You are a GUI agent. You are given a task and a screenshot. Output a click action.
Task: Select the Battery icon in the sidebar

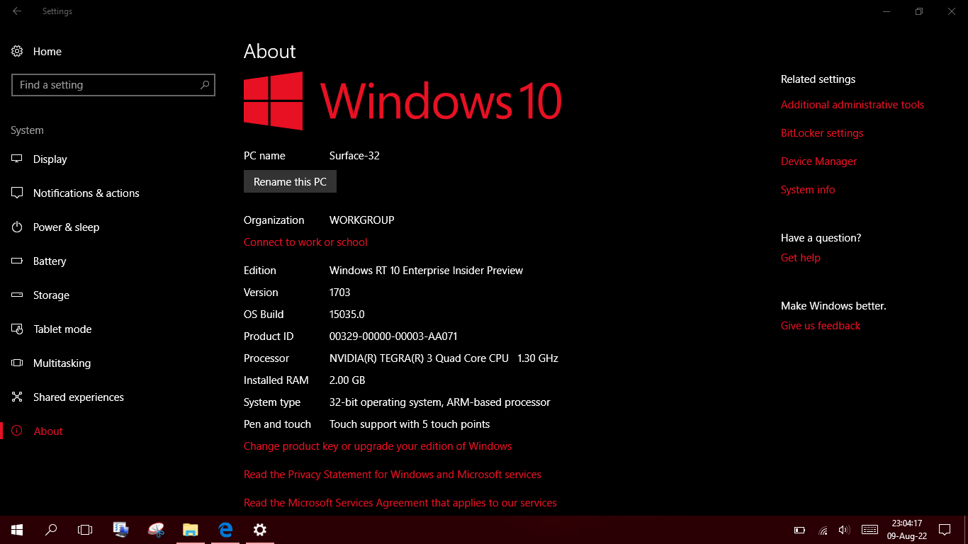click(17, 261)
